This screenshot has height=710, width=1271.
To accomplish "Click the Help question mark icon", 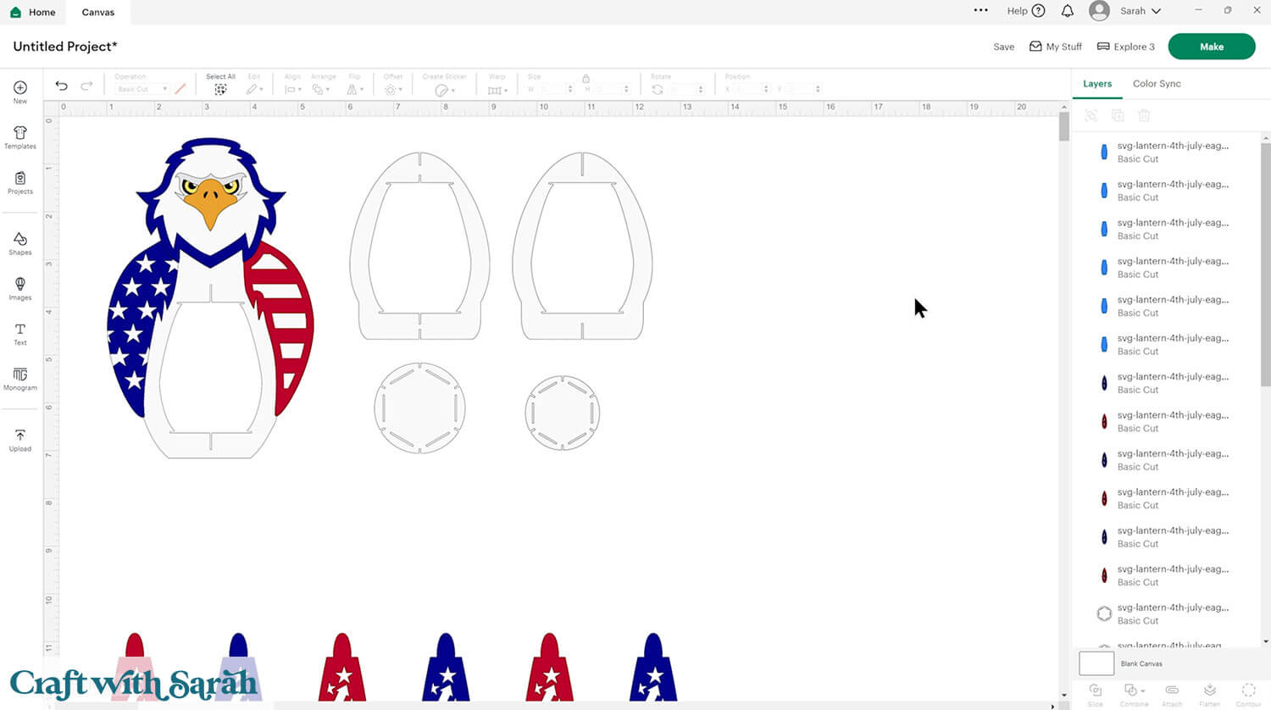I will [1038, 11].
